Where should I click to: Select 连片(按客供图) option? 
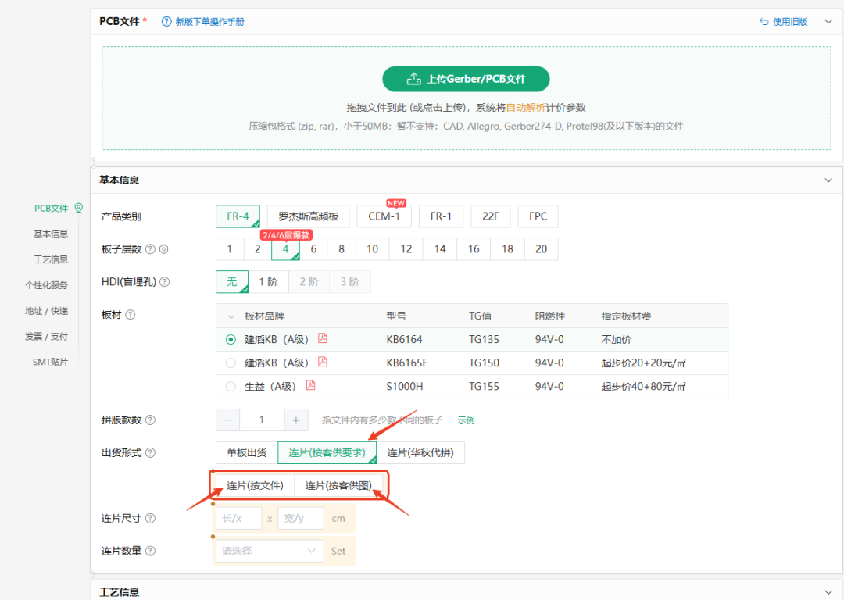point(338,485)
